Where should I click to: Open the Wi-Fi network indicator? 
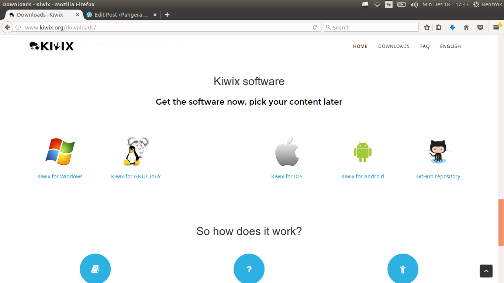point(377,4)
